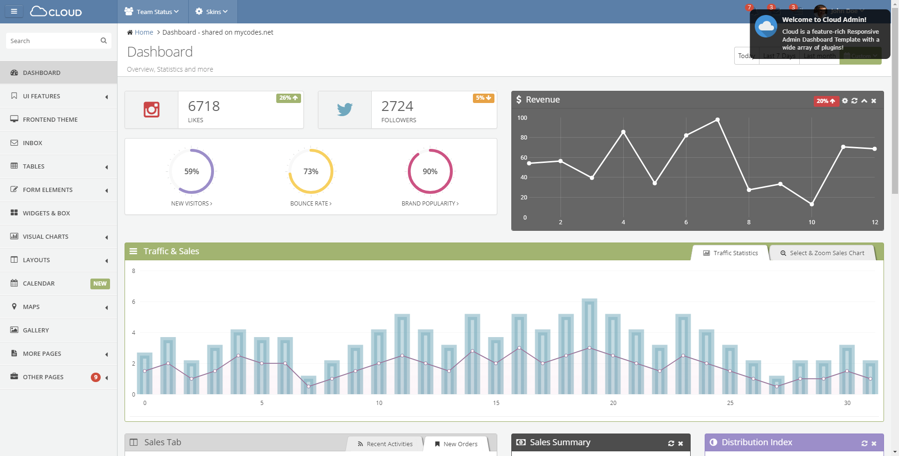Click the red 7 notification badge
Screen dimensions: 899x456
(x=749, y=7)
